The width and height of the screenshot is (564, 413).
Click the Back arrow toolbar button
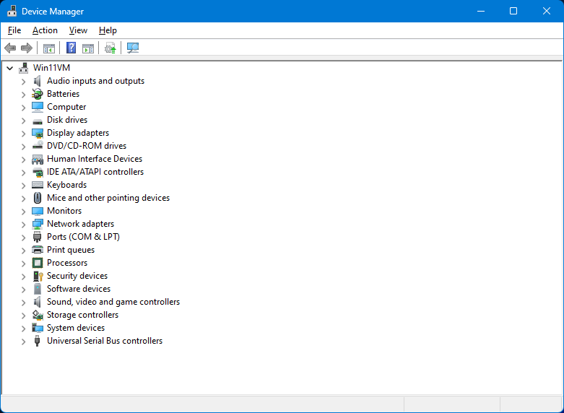pyautogui.click(x=10, y=48)
